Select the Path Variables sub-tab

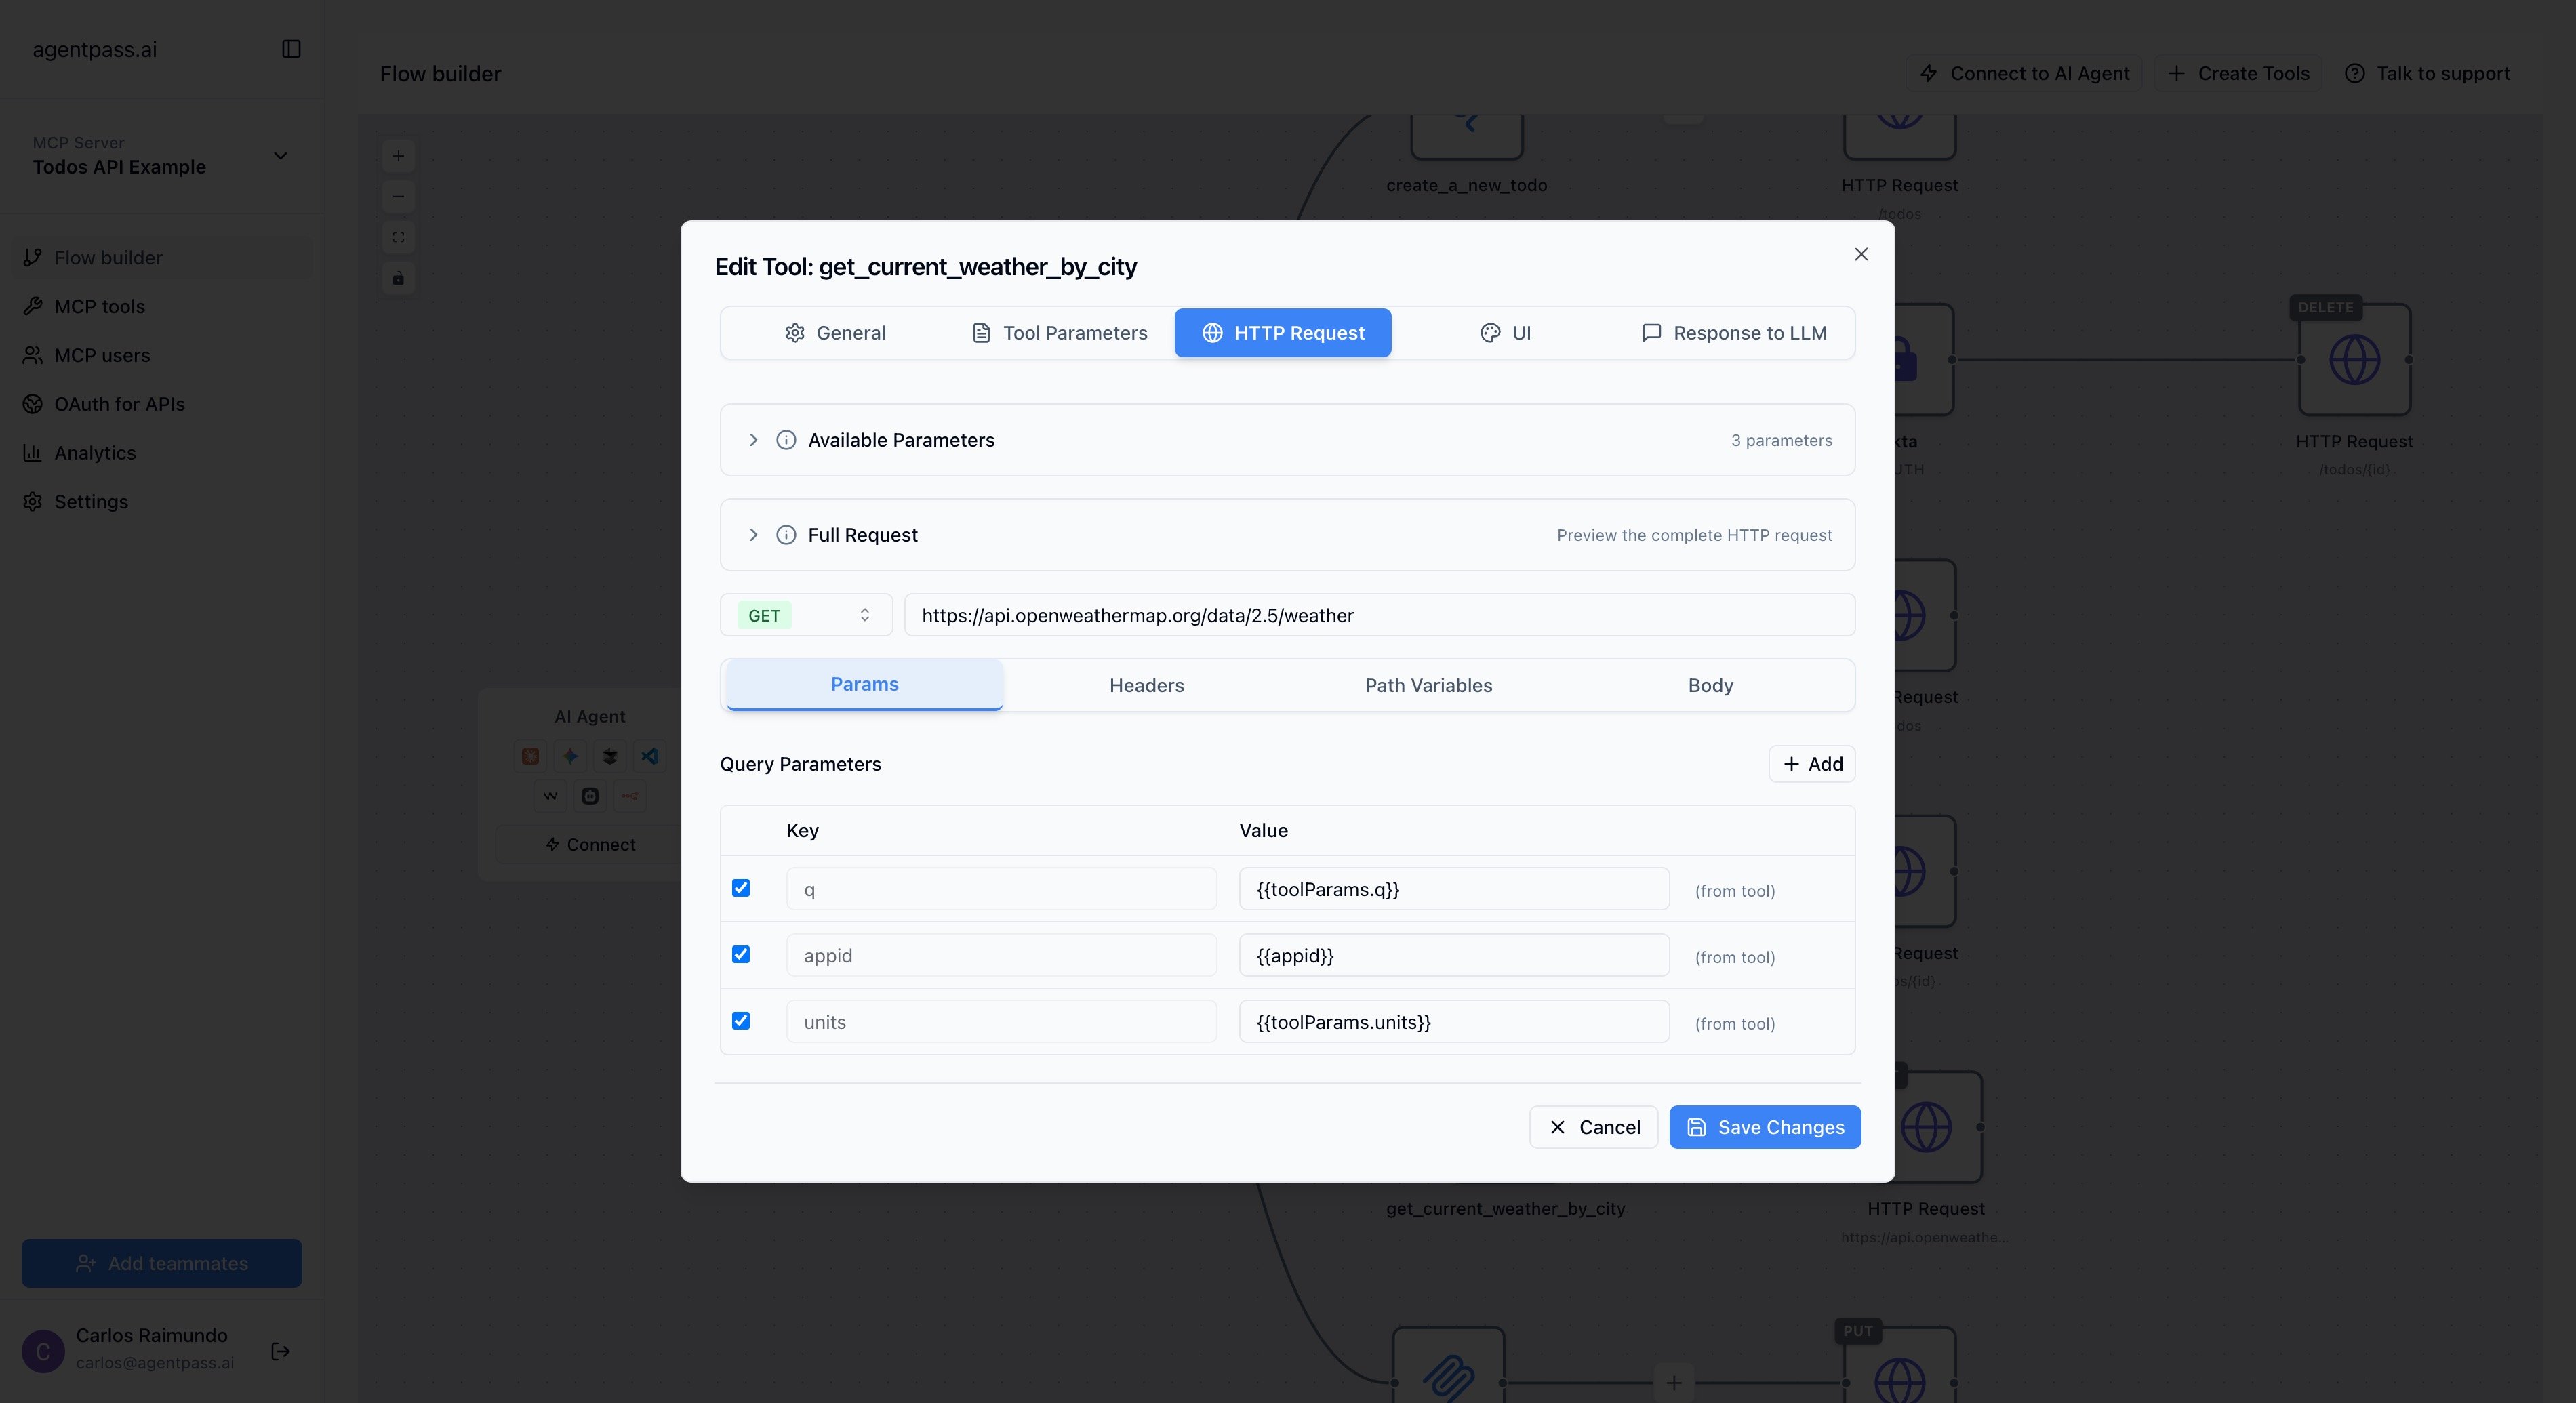point(1428,686)
